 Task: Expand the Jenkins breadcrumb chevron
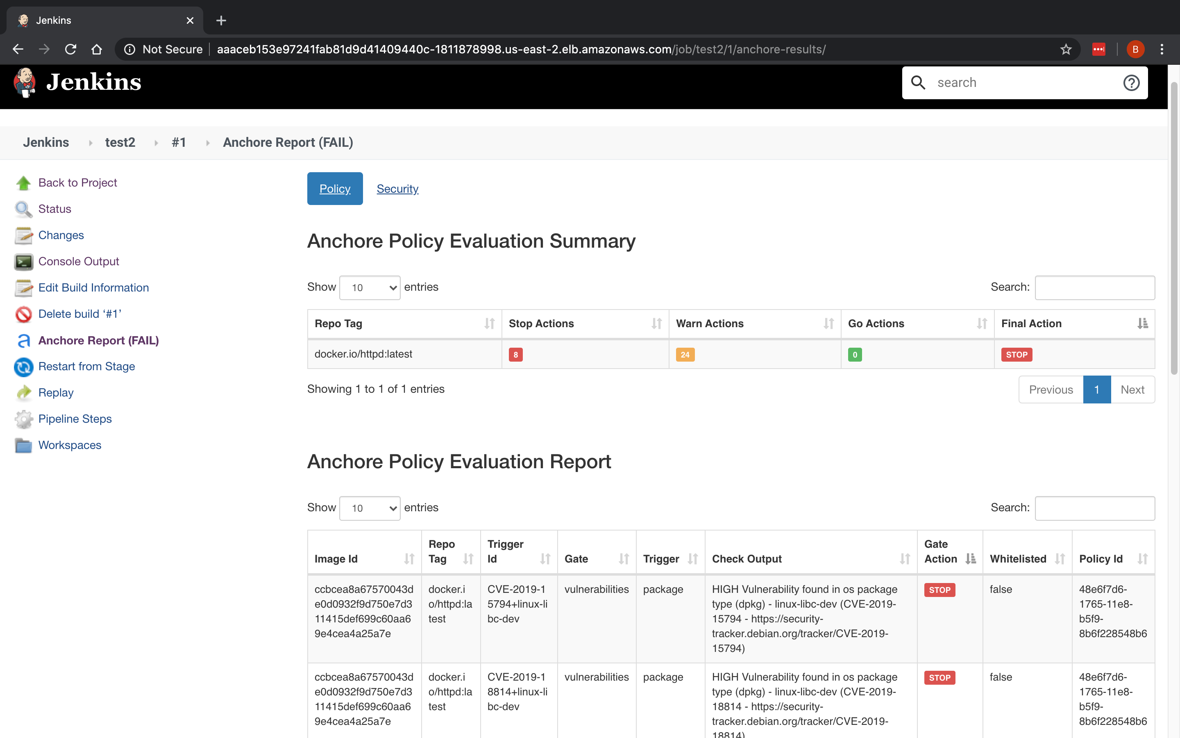(x=90, y=143)
